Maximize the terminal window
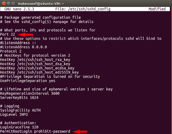This screenshot has height=134, width=172. tap(13, 3)
